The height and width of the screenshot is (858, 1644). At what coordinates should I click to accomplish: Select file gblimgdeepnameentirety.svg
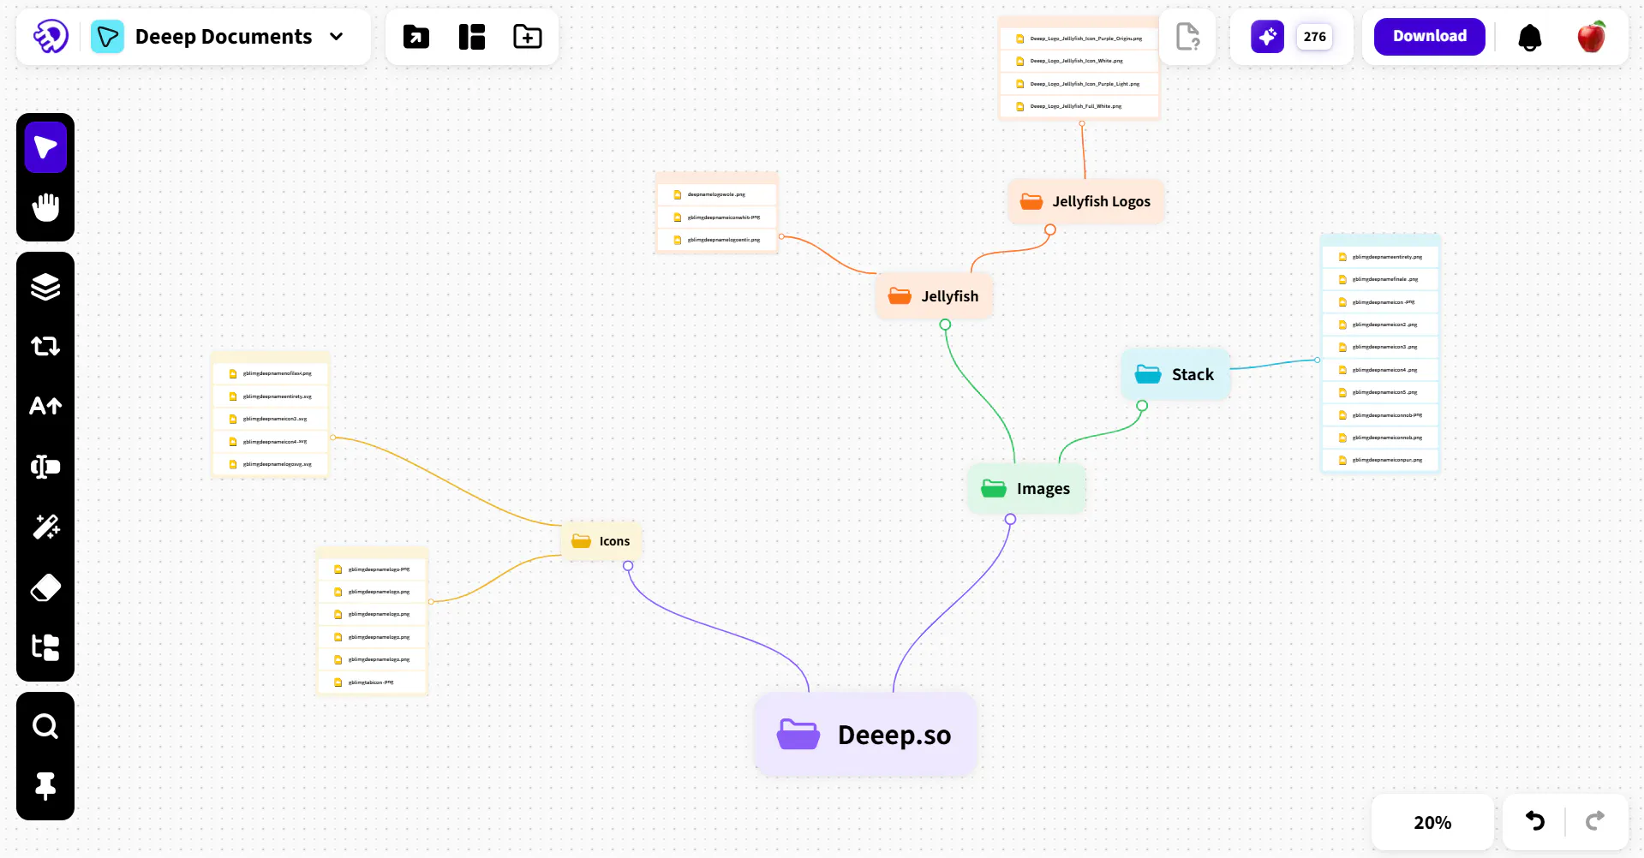point(271,396)
